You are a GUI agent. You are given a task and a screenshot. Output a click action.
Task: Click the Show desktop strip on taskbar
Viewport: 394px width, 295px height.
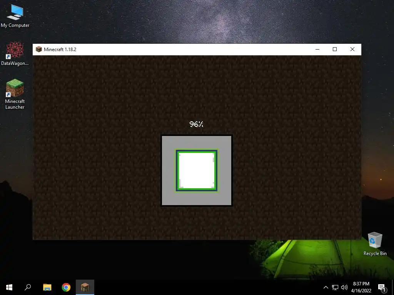pyautogui.click(x=393, y=287)
